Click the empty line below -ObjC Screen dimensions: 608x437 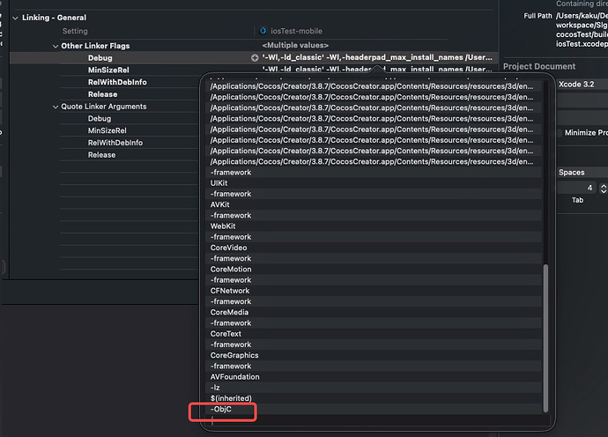point(264,421)
